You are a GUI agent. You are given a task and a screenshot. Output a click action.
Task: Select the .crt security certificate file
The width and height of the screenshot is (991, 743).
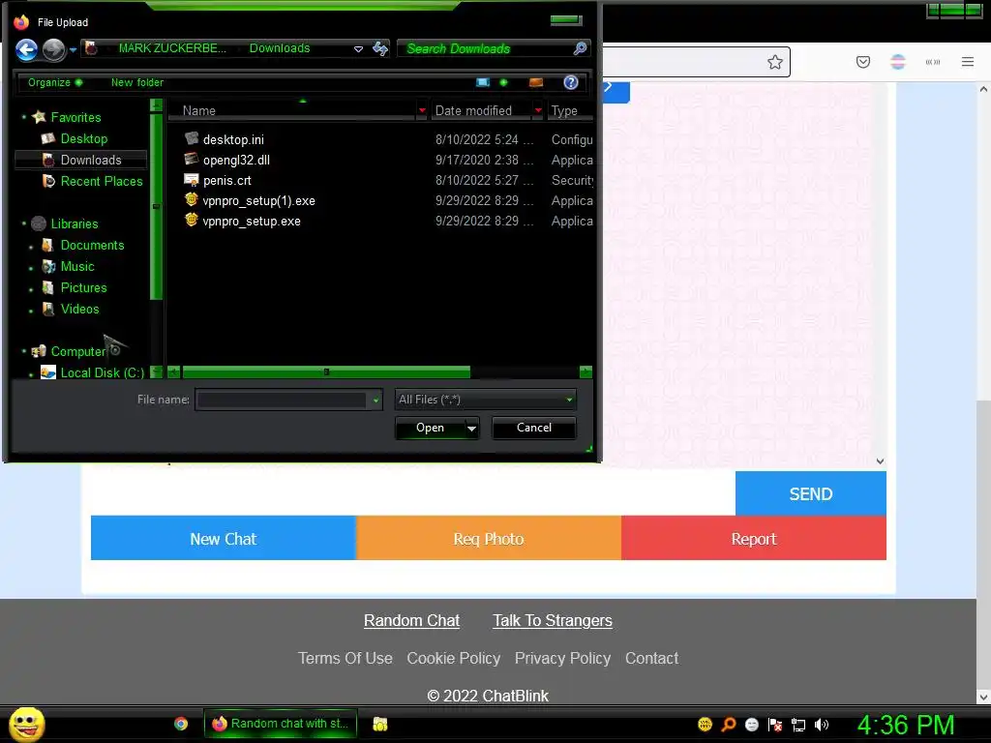click(226, 180)
